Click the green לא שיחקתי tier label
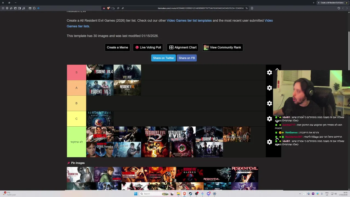Screen dimensions: 350x197 tap(77, 142)
